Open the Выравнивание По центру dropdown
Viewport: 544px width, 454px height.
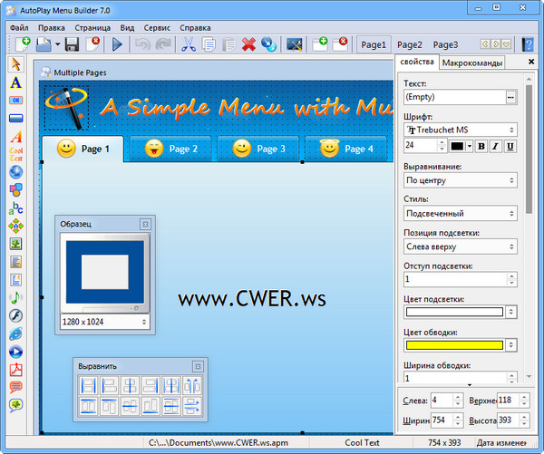461,180
